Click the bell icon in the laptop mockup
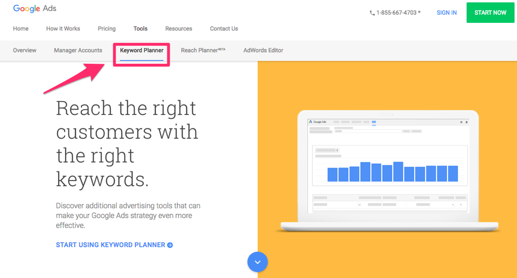 point(467,122)
